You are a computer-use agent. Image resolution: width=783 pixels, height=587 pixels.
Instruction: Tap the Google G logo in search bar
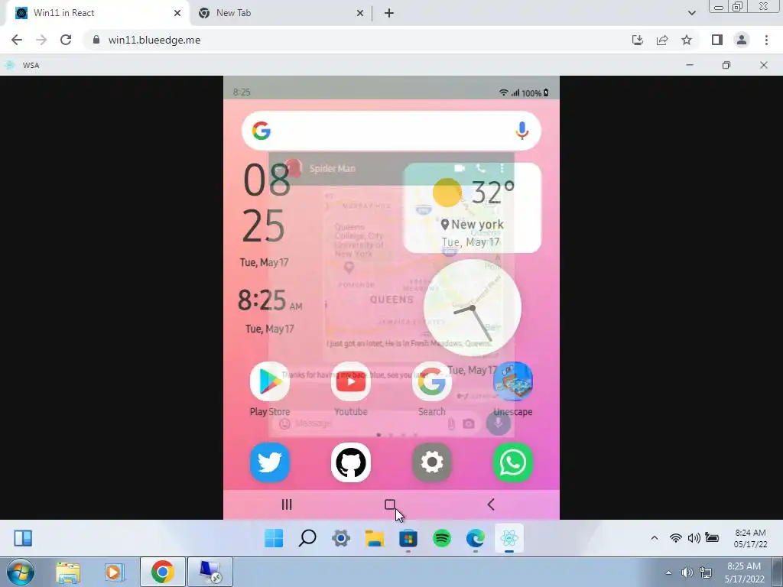pyautogui.click(x=262, y=131)
